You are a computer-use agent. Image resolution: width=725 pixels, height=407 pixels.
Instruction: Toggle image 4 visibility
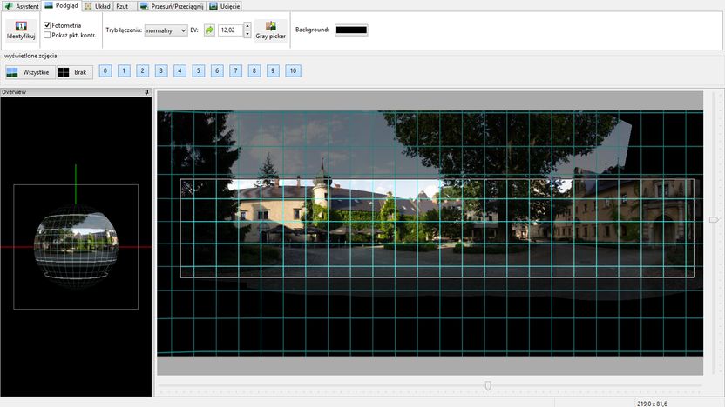(180, 70)
